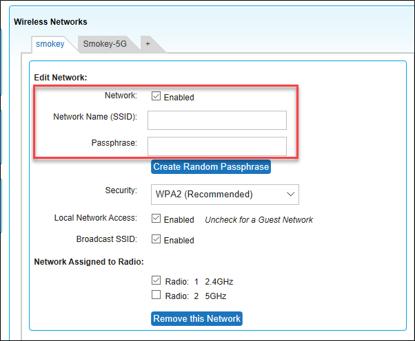Viewport: 415px width, 341px height.
Task: Uncheck Radio 1 2.4GHz
Action: (x=156, y=281)
